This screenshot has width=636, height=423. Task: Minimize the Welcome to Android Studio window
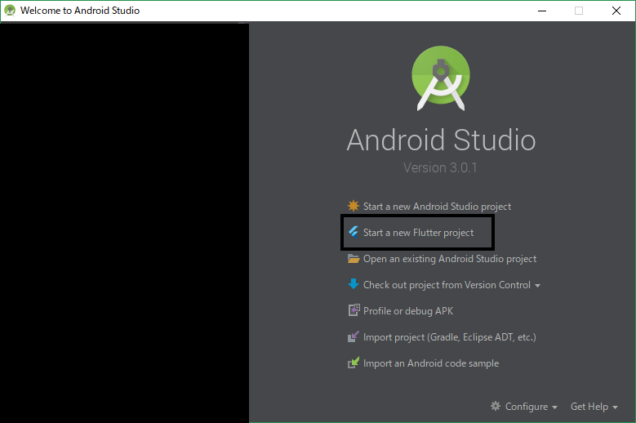pyautogui.click(x=542, y=11)
